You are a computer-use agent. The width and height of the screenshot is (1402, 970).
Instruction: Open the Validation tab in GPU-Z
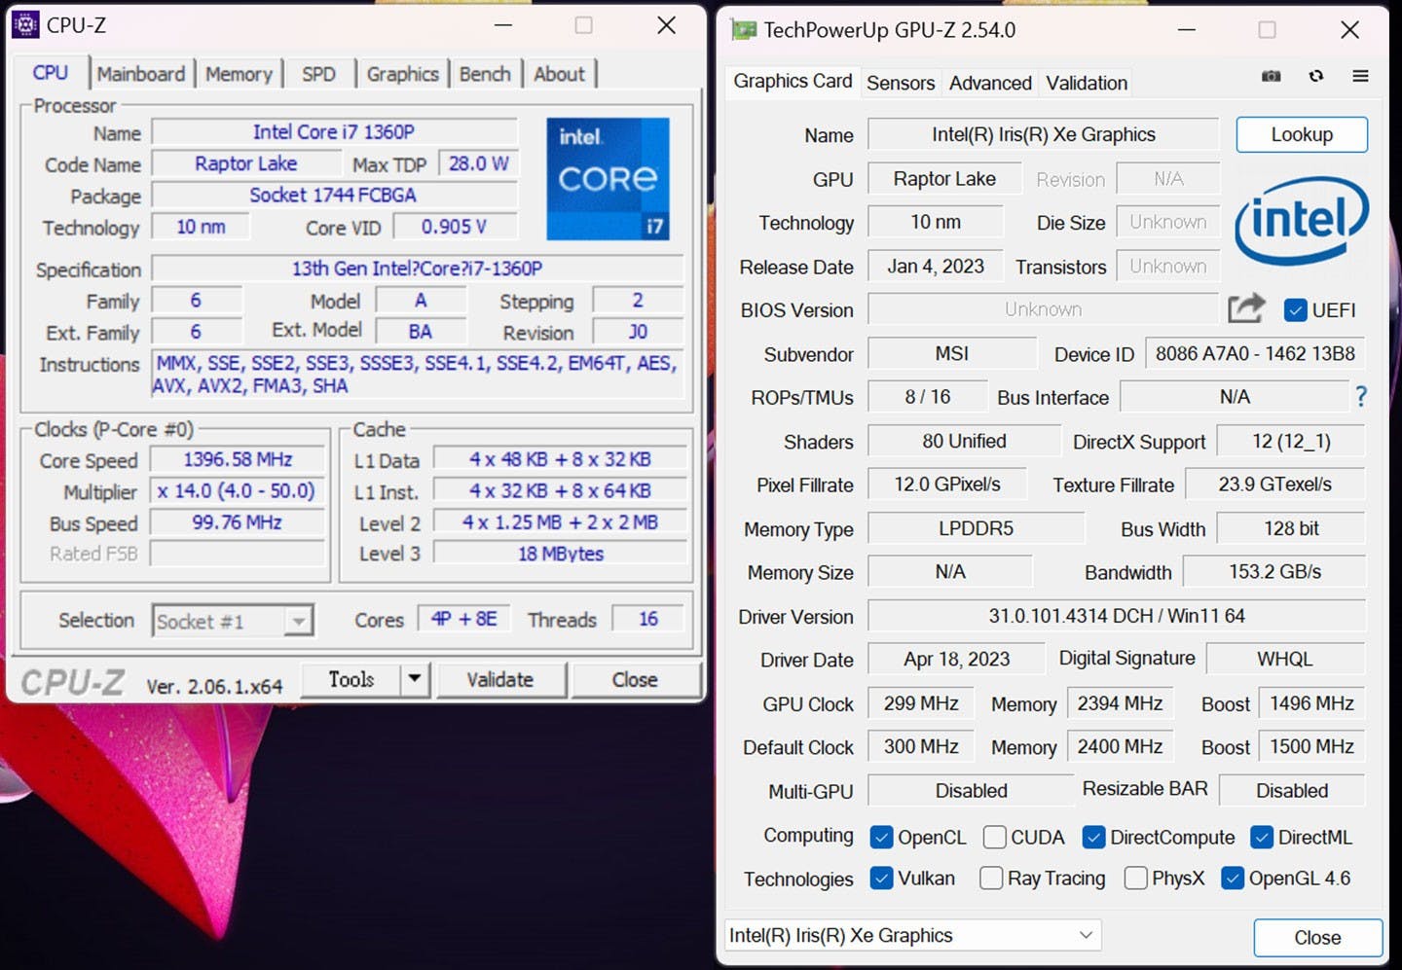(x=1087, y=84)
